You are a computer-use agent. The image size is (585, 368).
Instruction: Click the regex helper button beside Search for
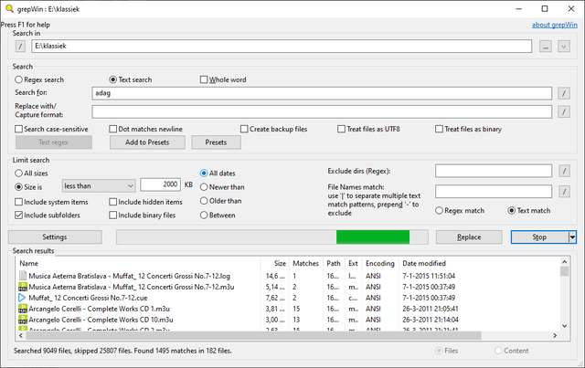click(564, 92)
